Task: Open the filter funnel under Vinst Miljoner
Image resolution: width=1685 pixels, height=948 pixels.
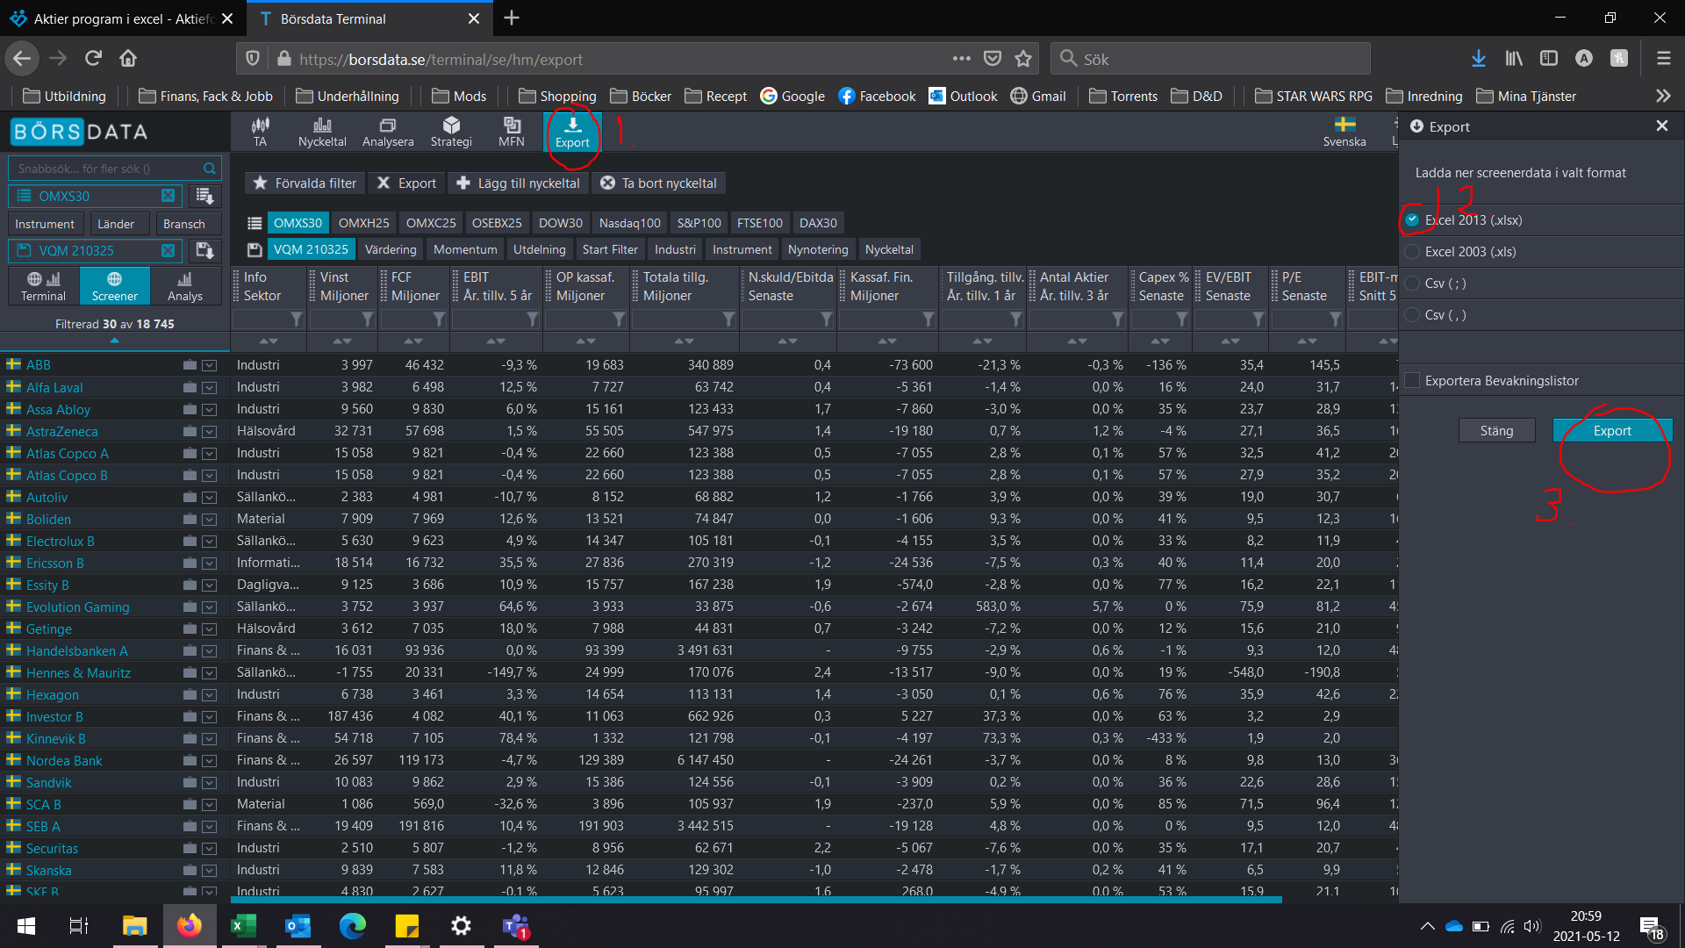Action: [368, 319]
